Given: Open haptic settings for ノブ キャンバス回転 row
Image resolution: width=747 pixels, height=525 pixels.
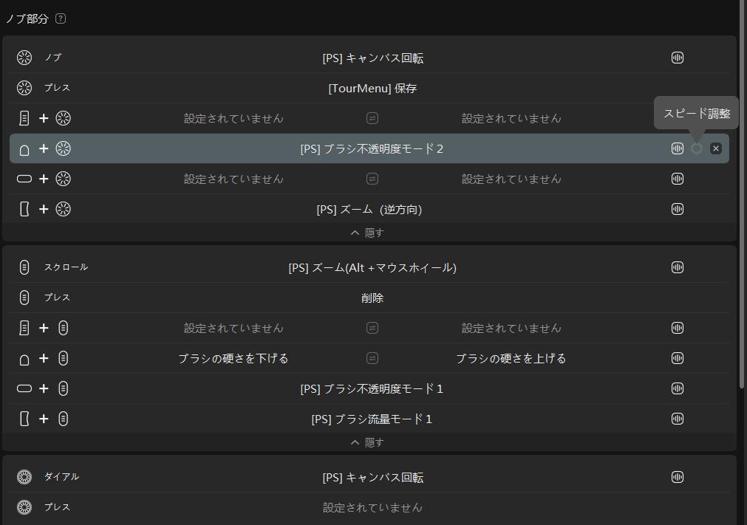Looking at the screenshot, I should click(x=677, y=58).
